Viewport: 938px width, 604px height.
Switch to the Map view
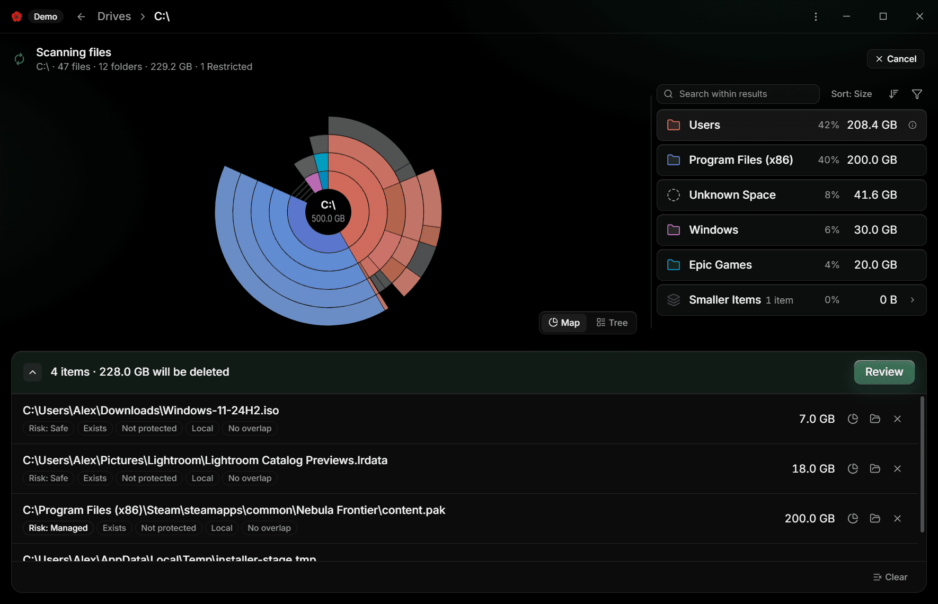pos(564,323)
